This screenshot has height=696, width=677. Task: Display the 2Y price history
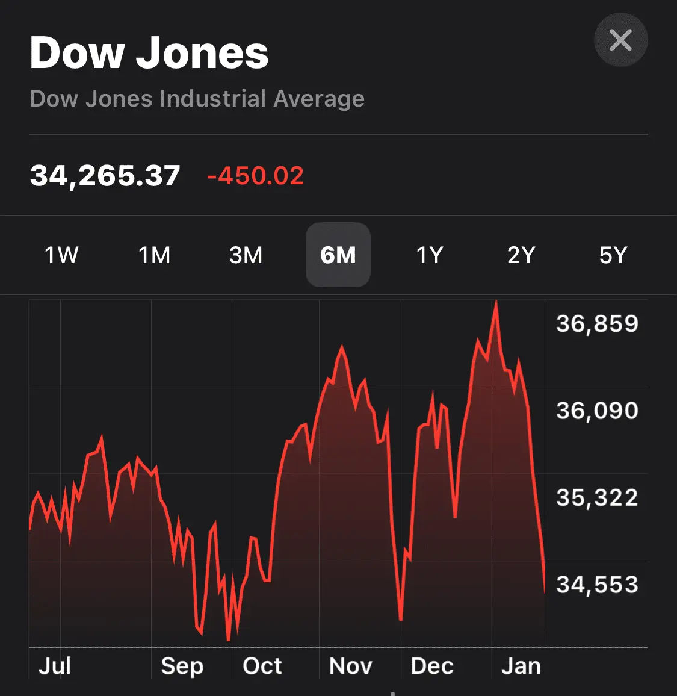coord(521,255)
